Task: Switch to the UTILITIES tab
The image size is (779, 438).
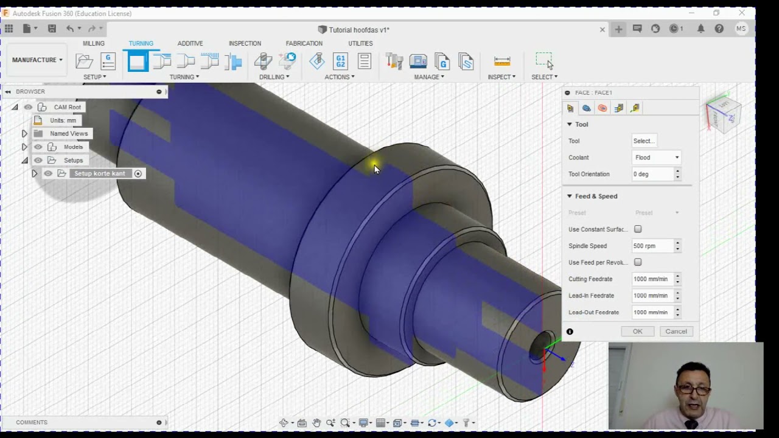Action: pos(360,44)
